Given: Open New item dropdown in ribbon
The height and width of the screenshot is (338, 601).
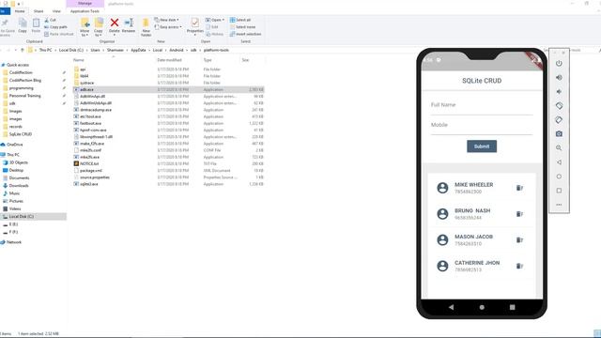Looking at the screenshot, I should pyautogui.click(x=167, y=20).
